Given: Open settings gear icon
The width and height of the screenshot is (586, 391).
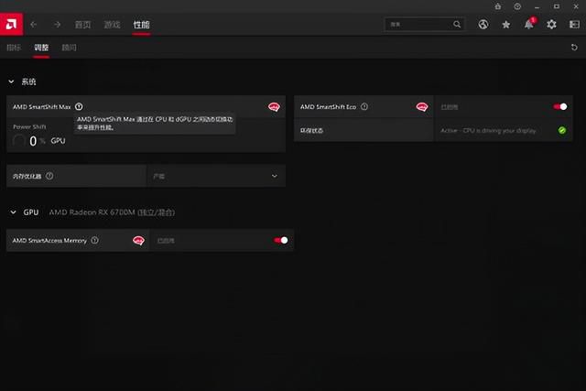Looking at the screenshot, I should (x=551, y=25).
